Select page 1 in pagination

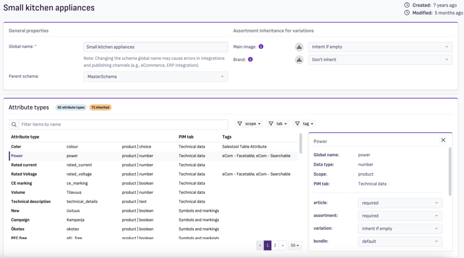(268, 245)
